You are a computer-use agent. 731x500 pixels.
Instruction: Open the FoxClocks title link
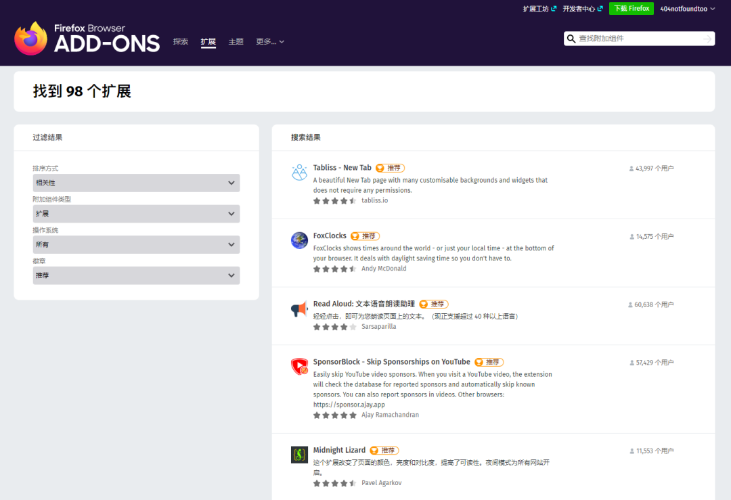330,235
